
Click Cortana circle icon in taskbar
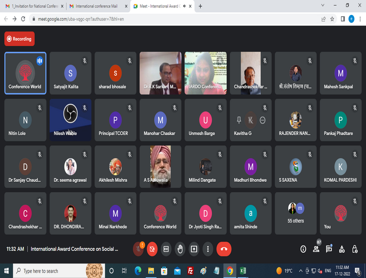coord(111,271)
